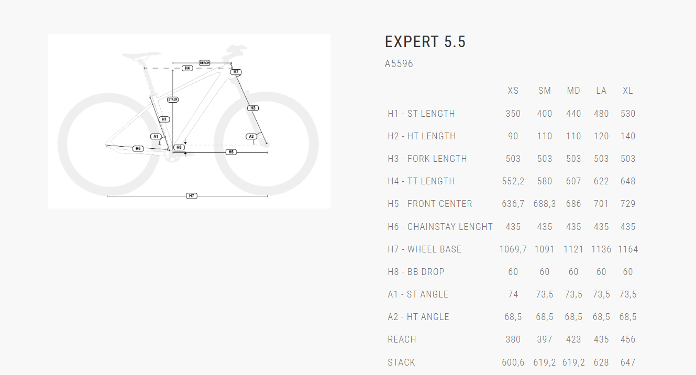
Task: Click the REACH badge on the bike diagram
Action: 204,63
